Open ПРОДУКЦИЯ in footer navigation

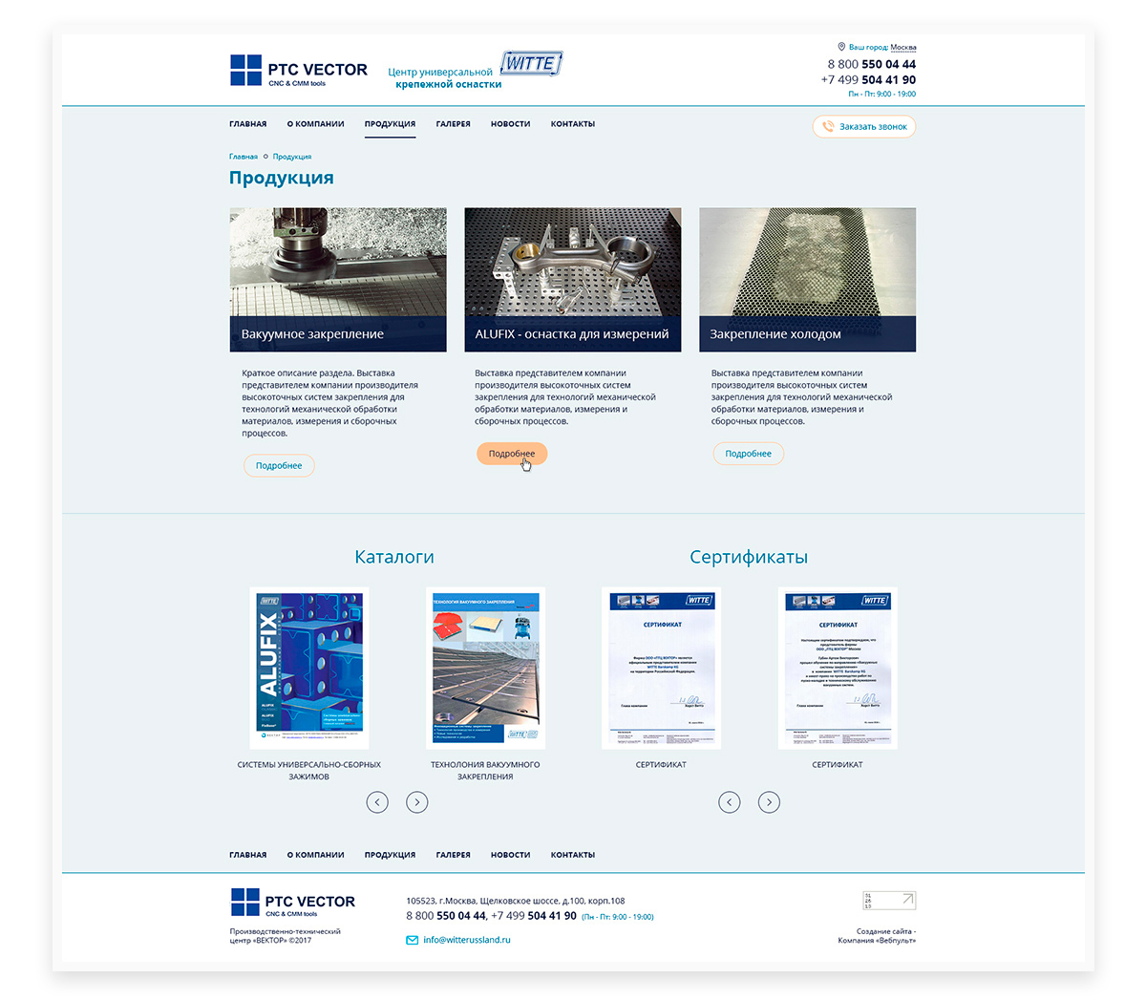click(x=390, y=855)
